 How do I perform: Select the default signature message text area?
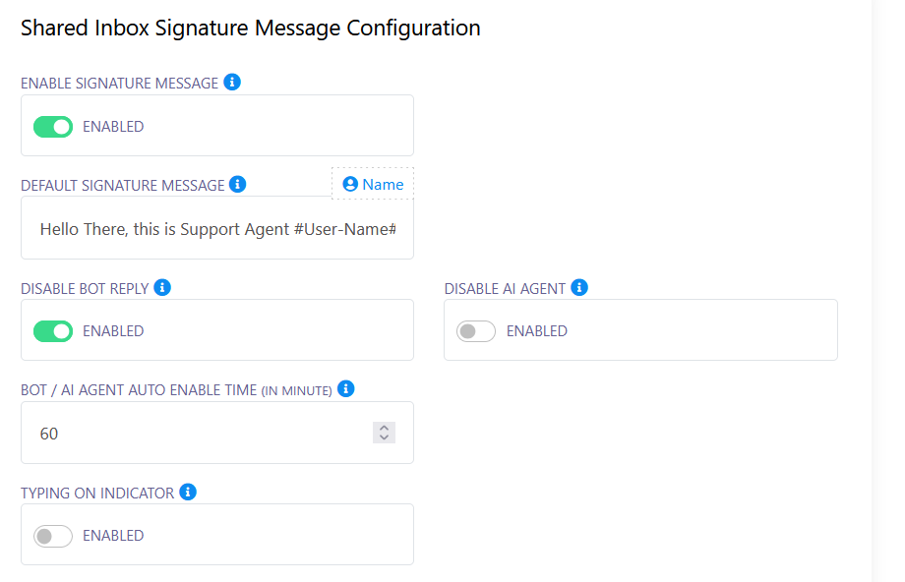point(216,229)
